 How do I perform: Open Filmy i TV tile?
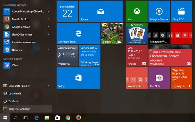pyautogui.click(x=181, y=11)
